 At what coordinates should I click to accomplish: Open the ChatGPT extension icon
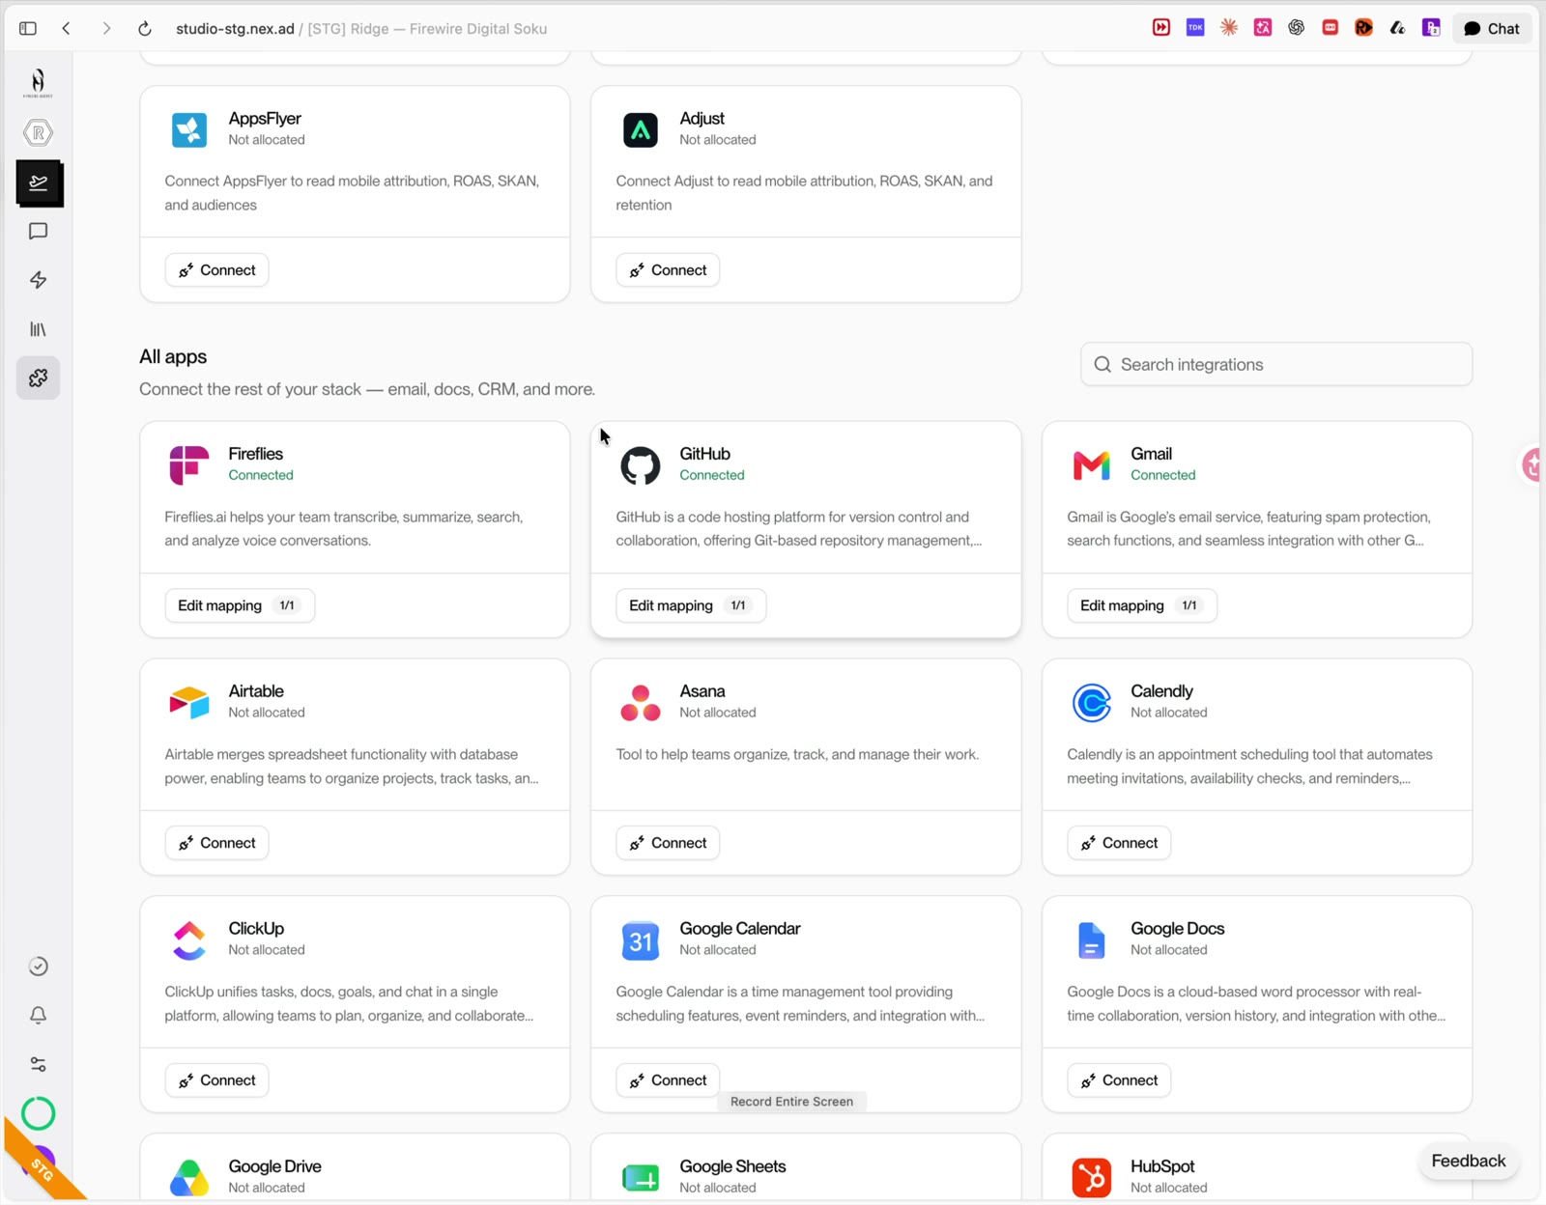(x=1297, y=28)
